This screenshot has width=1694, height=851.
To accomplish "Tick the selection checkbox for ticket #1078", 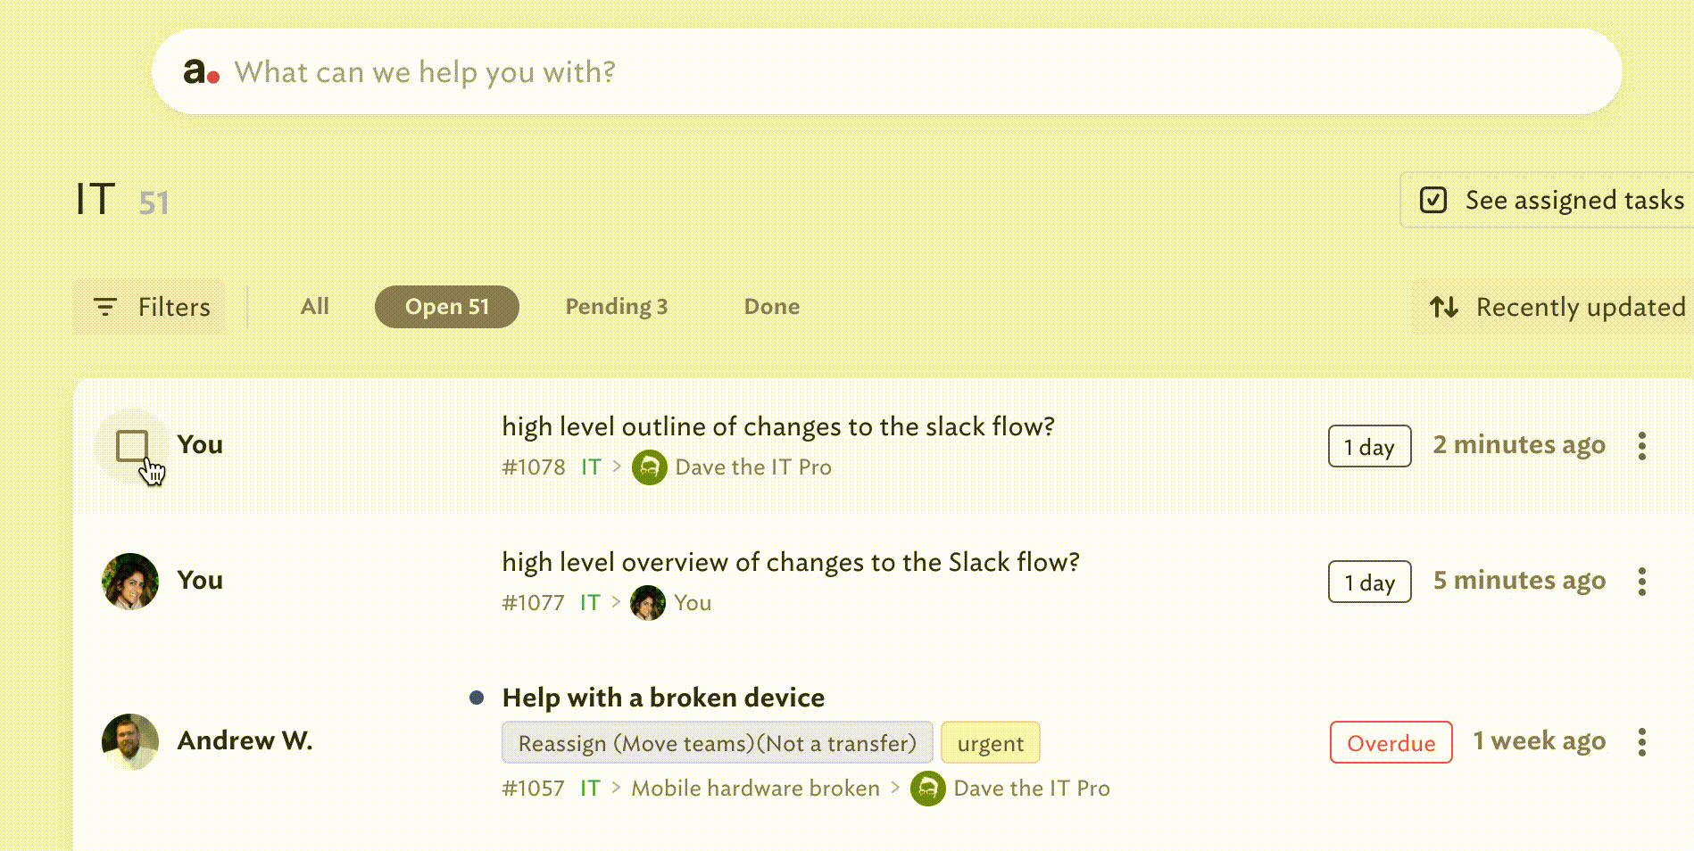I will pos(132,446).
